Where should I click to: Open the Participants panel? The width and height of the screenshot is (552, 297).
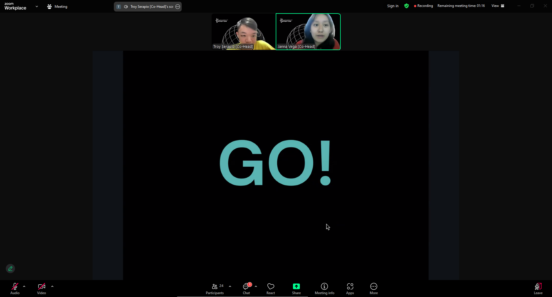[x=215, y=289]
